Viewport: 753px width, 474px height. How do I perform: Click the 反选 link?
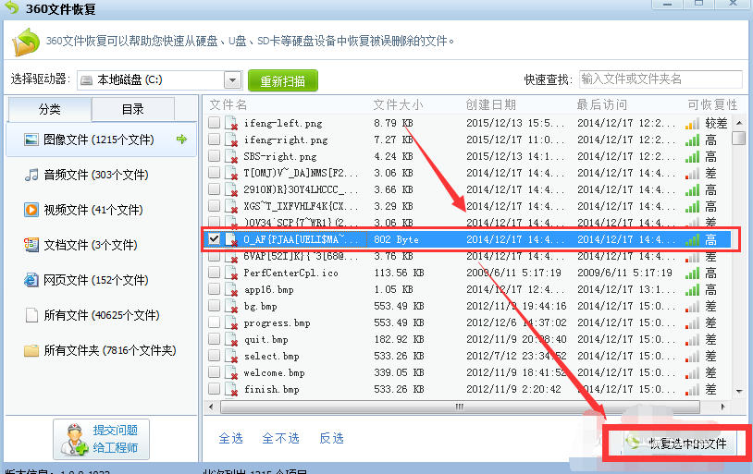(x=331, y=438)
